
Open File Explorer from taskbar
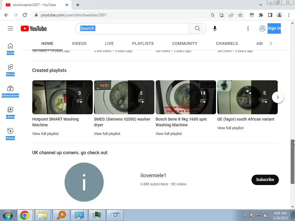(x=43, y=215)
